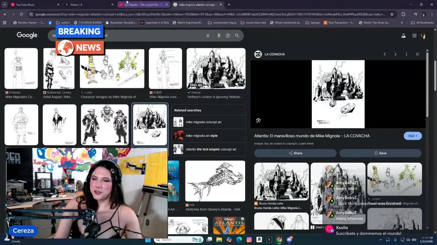
Task: Click the large previewed Atlantis artwork
Action: 338,94
